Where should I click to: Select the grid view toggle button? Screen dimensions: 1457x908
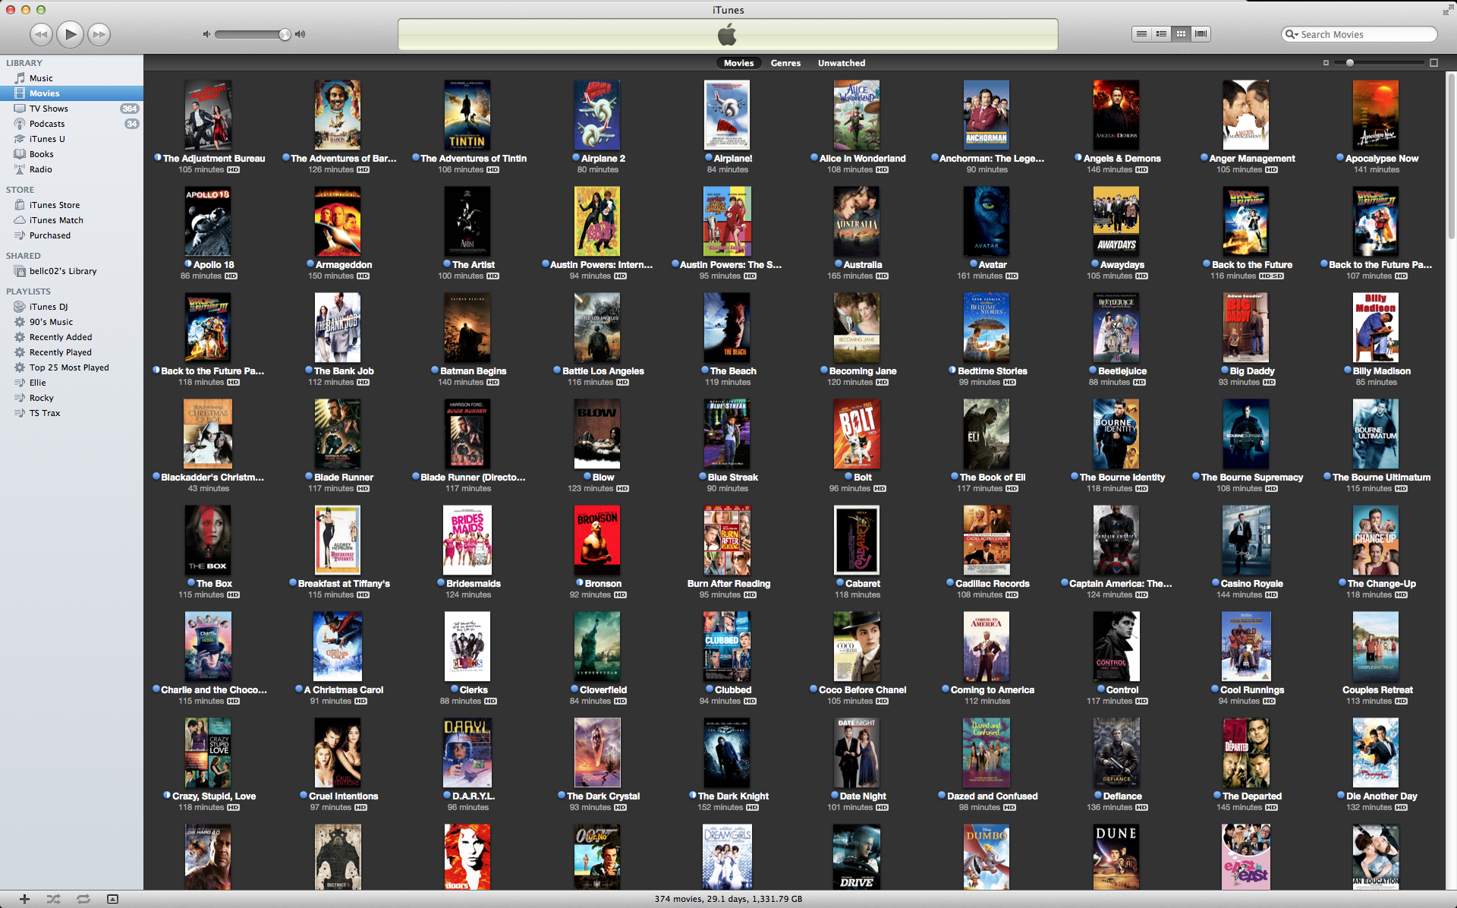coord(1181,34)
